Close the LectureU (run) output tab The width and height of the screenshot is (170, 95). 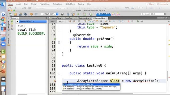click(34, 21)
